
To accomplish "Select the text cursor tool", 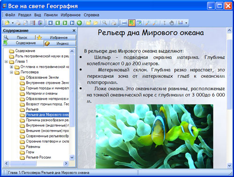I will pos(164,23).
